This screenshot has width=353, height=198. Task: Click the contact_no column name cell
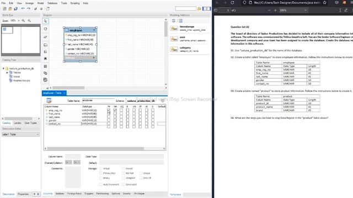(64, 124)
